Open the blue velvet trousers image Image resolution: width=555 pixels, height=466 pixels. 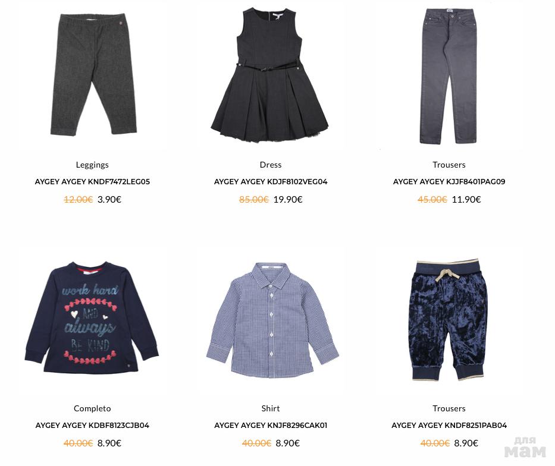click(448, 320)
